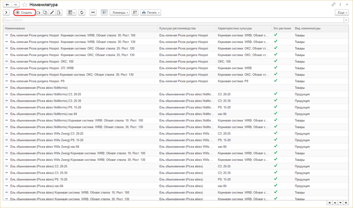This screenshot has height=208, width=353.
Task: Click Это растение checkmark for Wills Zwerg P9; 15-20
Action: point(275,140)
